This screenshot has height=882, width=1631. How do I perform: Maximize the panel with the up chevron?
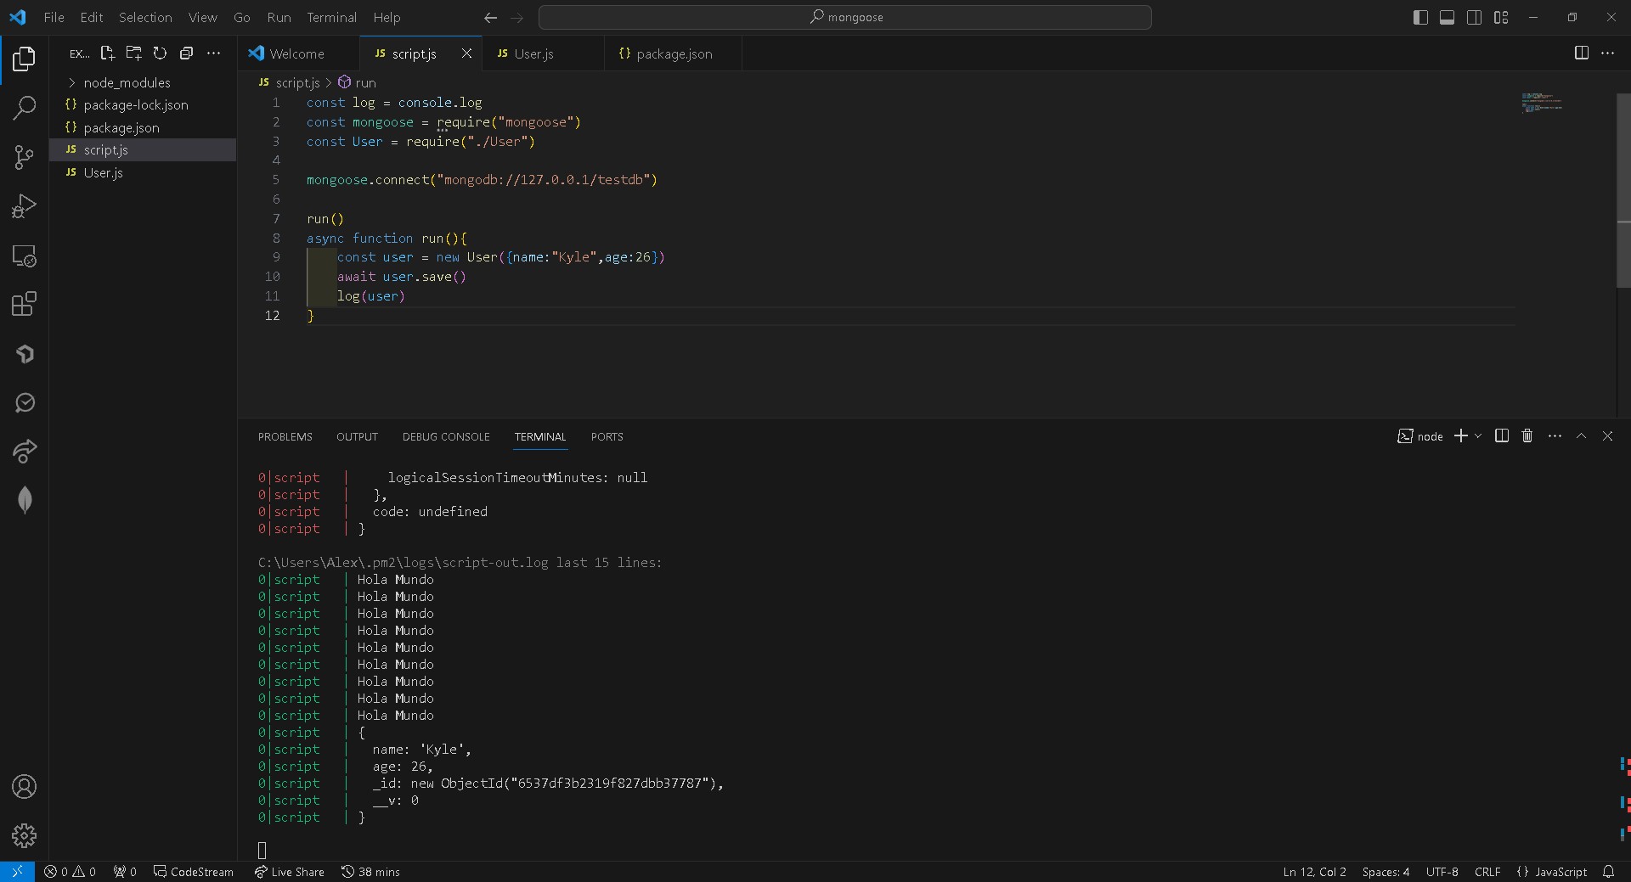(1581, 436)
